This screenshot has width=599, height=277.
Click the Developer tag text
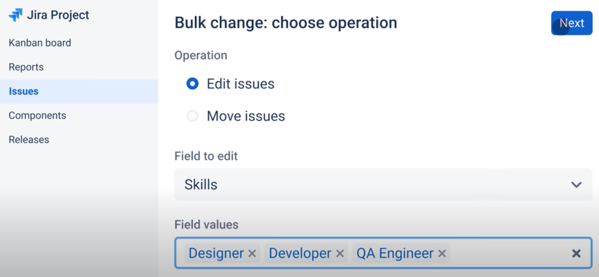300,254
